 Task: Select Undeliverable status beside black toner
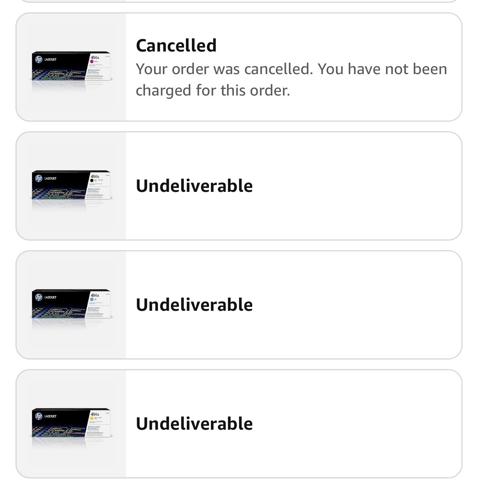click(194, 186)
